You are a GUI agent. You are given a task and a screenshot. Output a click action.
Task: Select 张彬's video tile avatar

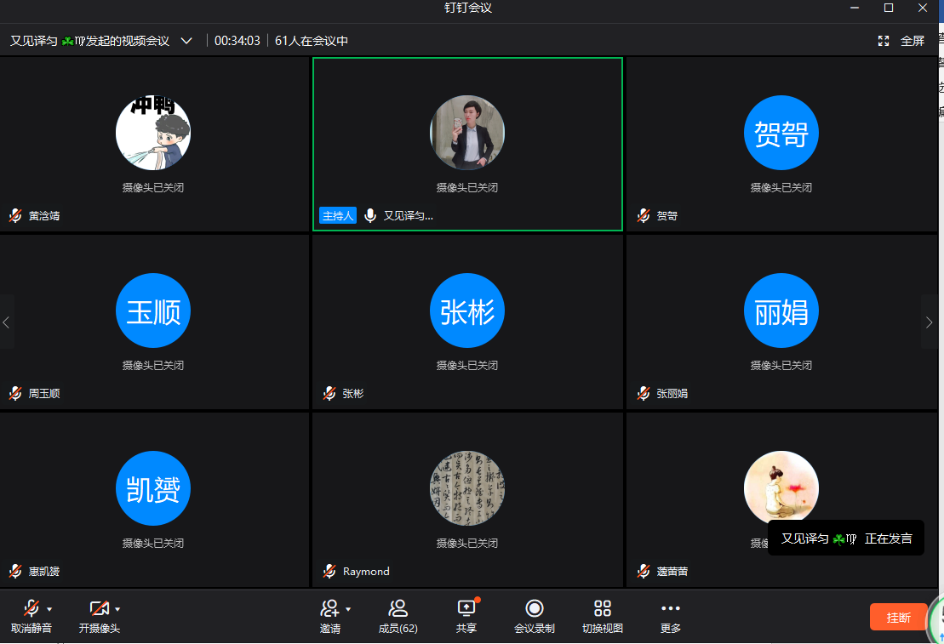point(467,311)
